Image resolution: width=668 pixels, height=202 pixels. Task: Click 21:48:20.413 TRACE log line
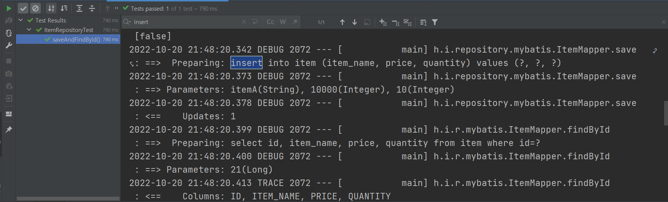tap(369, 183)
